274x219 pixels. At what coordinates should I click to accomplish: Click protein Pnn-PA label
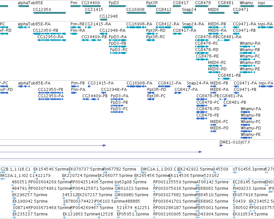78,90
